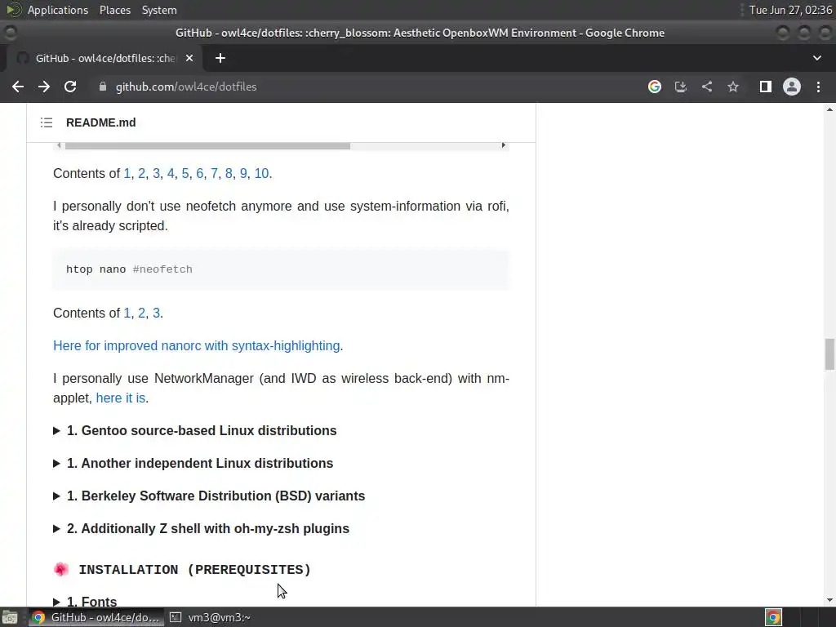This screenshot has height=627, width=836.
Task: Open README table of contents icon
Action: click(47, 122)
